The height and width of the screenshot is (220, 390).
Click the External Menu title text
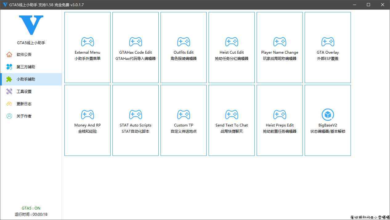point(87,52)
